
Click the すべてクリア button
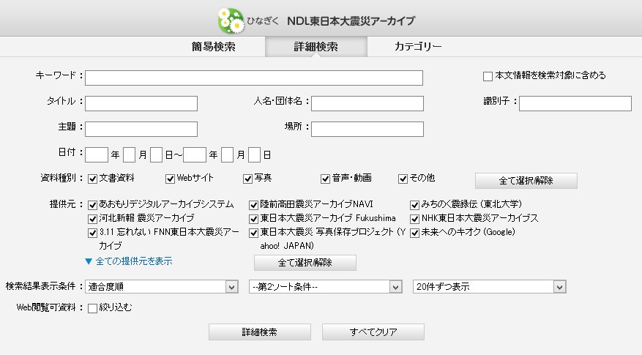pyautogui.click(x=373, y=332)
